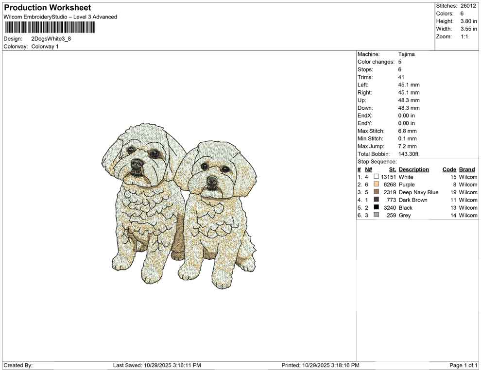Select the Purple thread color swatch

click(377, 185)
